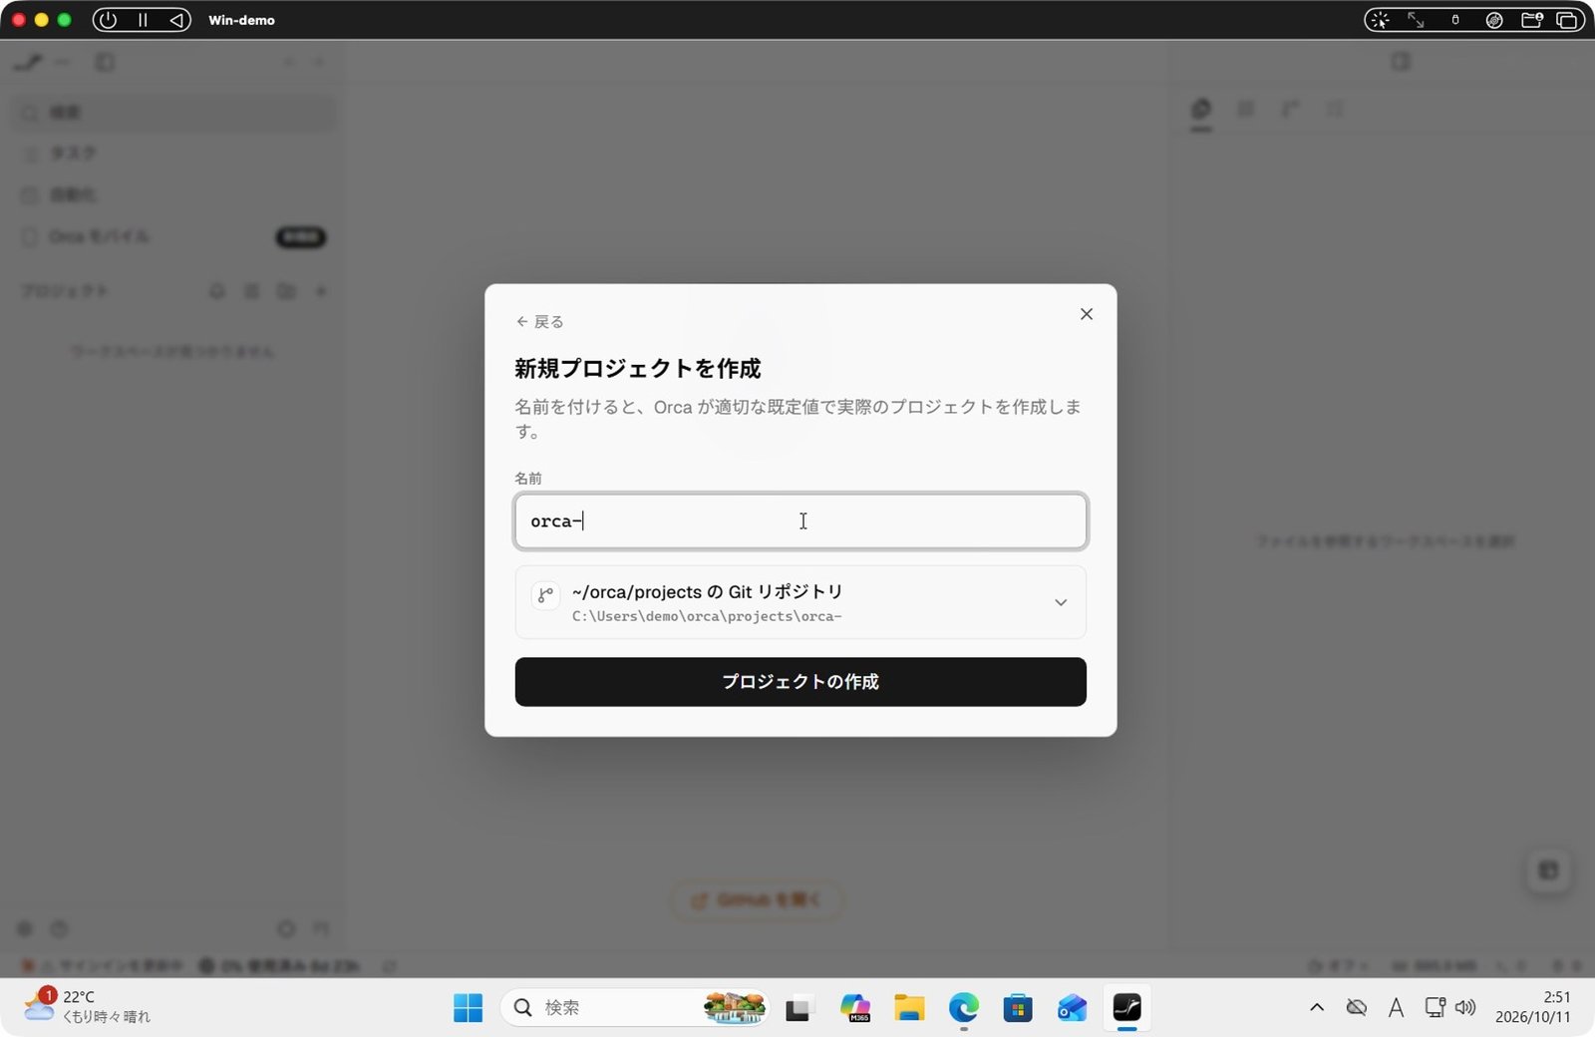
Task: Open the USB device icon in VM toolbar
Action: [1455, 20]
